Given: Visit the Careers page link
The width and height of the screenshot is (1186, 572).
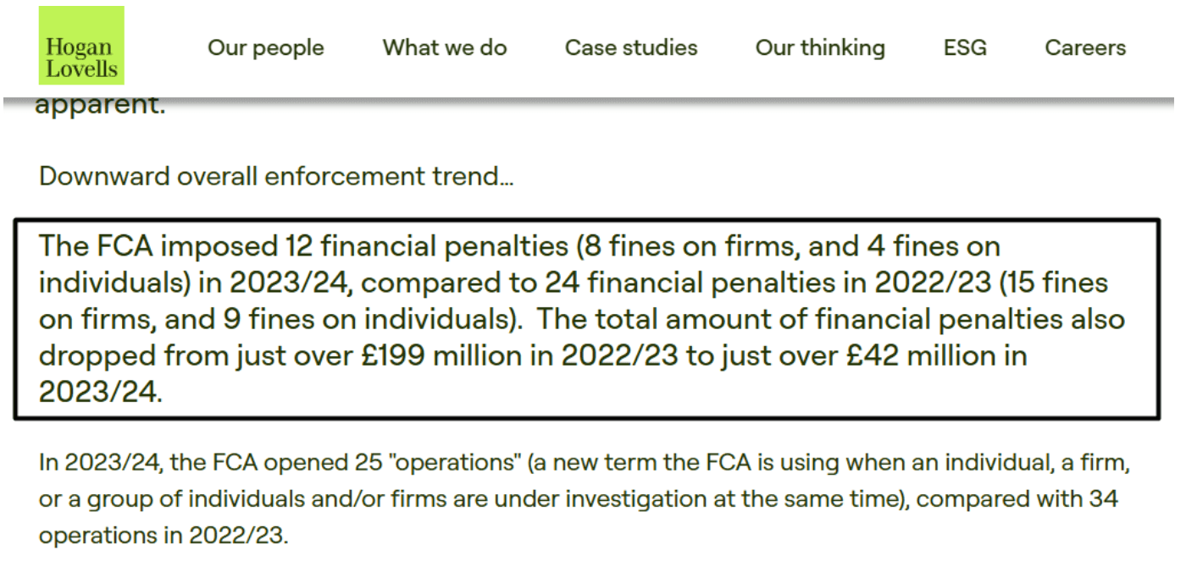Looking at the screenshot, I should click(x=1085, y=47).
